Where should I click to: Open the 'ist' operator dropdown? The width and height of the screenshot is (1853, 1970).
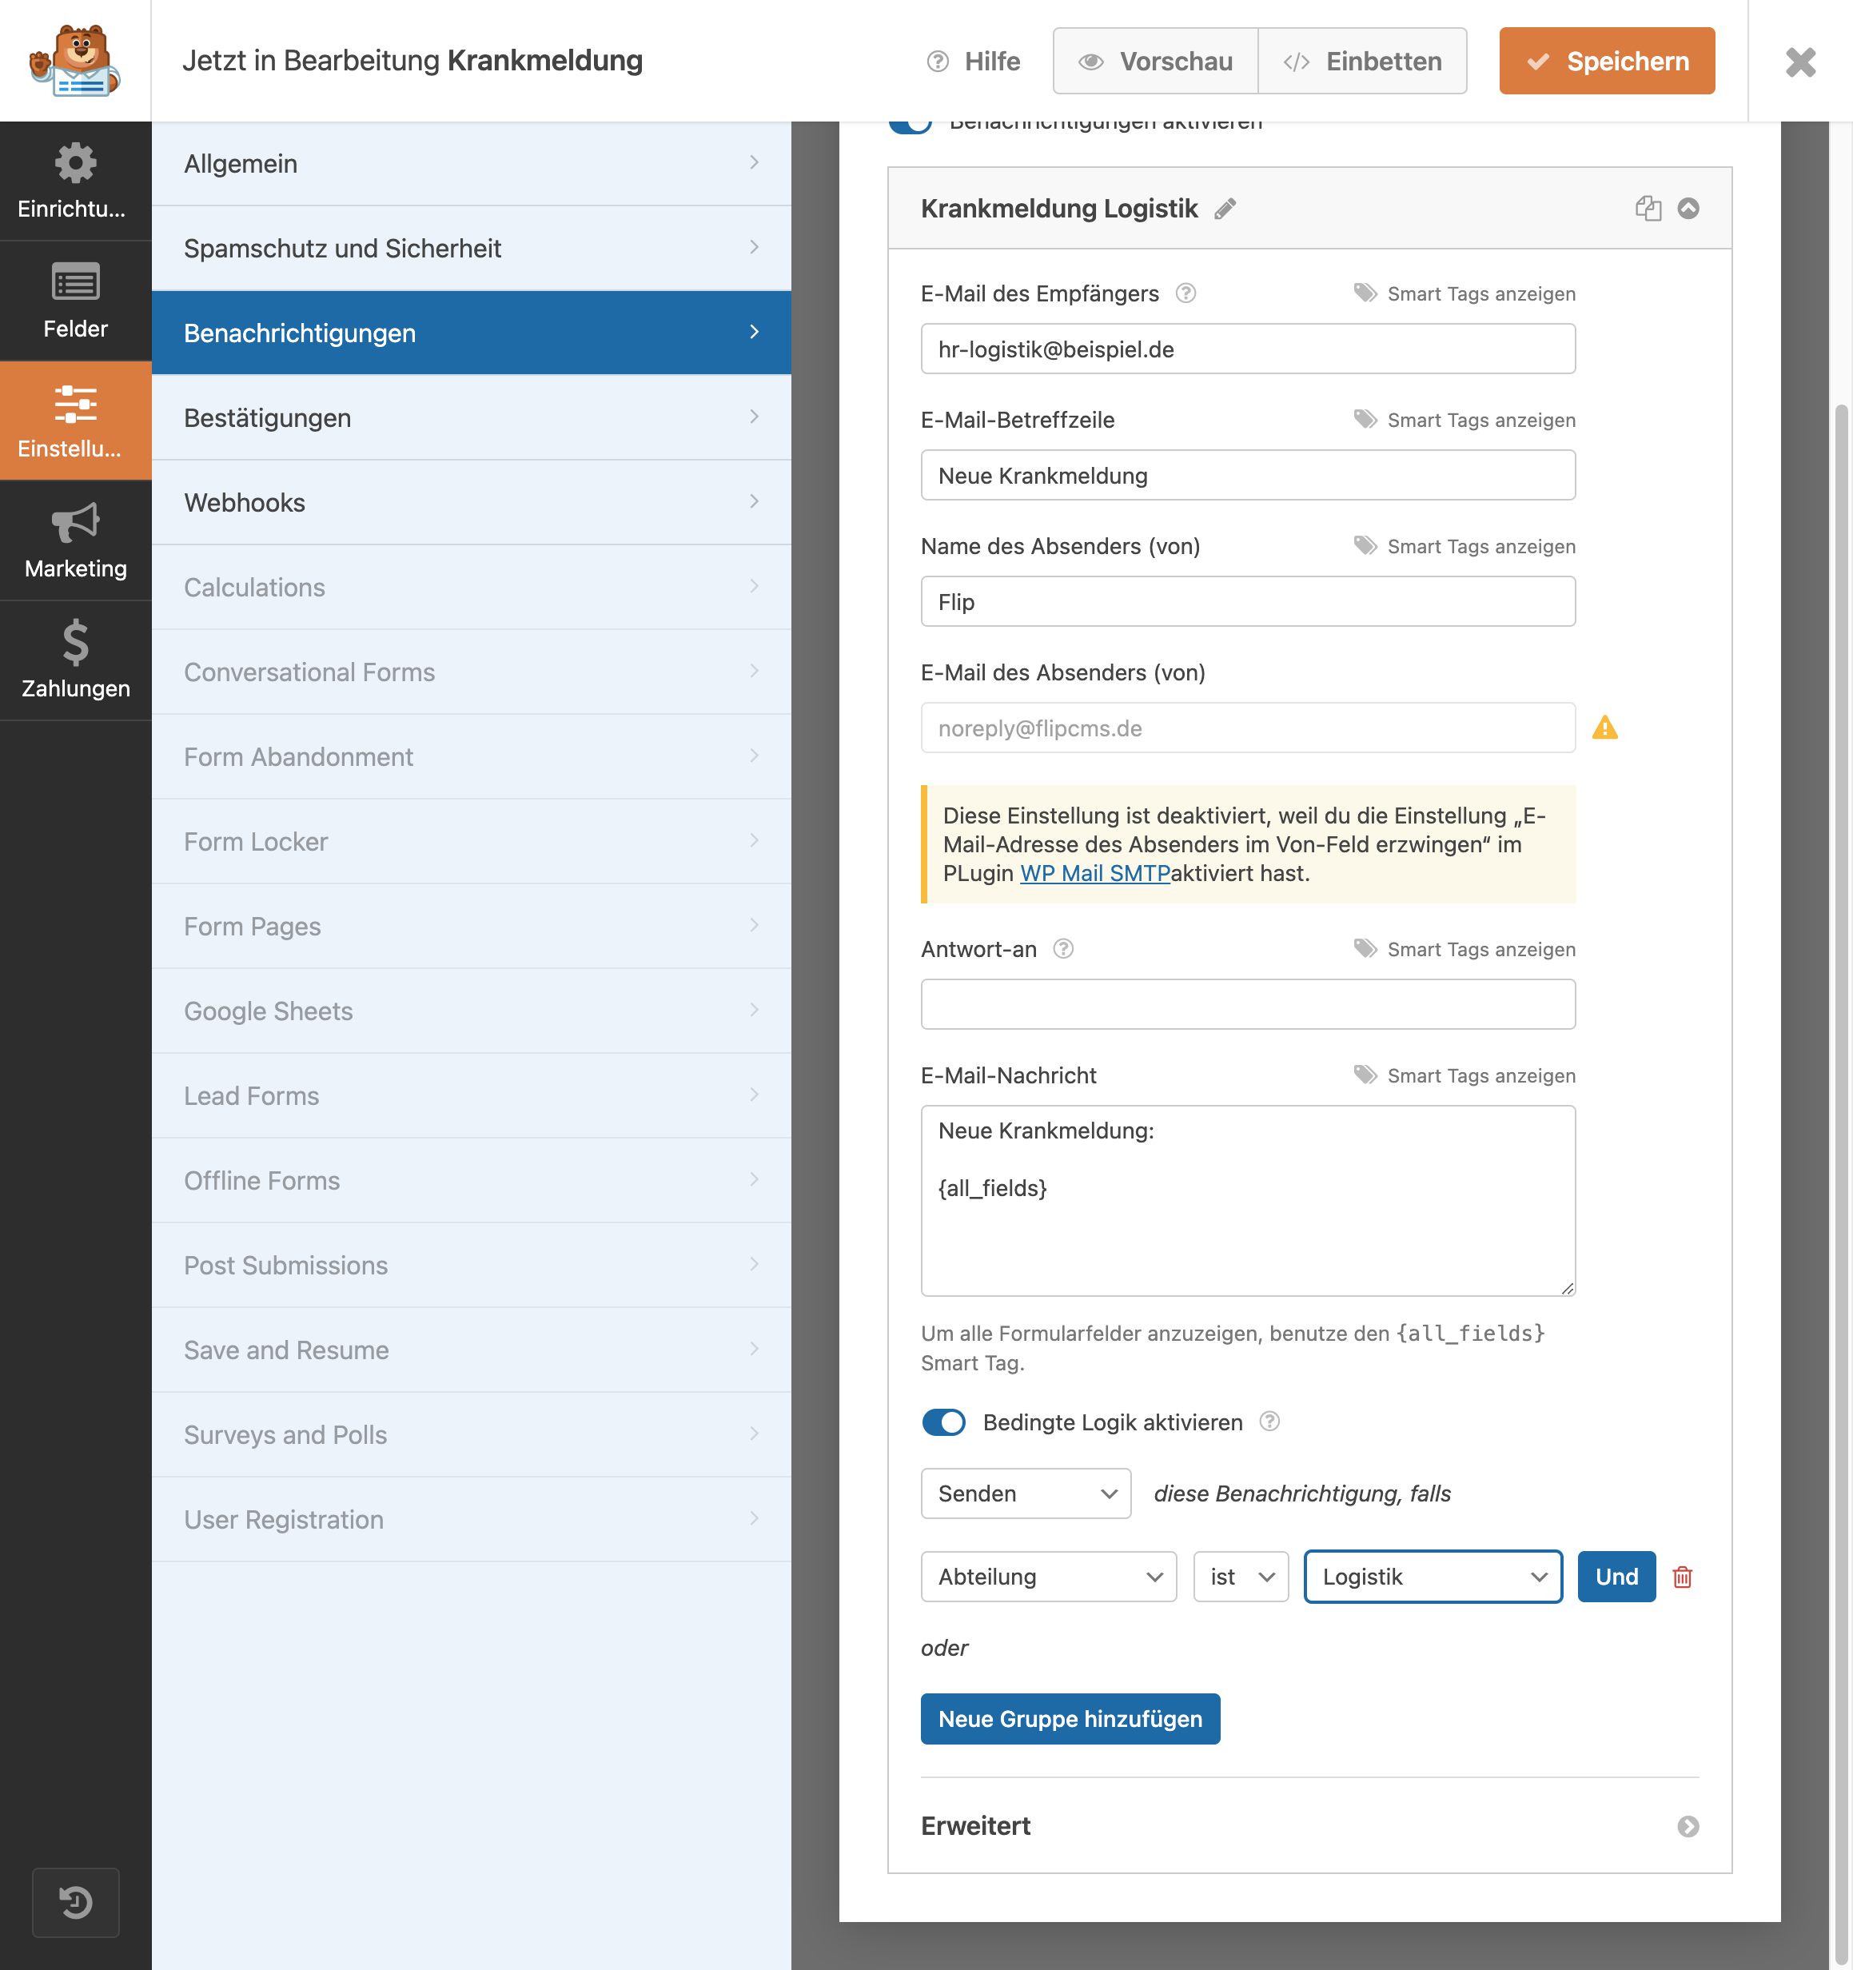[1241, 1577]
